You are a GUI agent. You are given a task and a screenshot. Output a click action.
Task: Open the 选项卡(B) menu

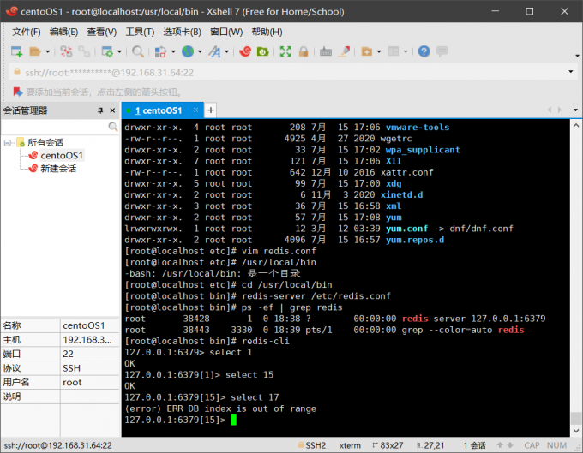[x=182, y=33]
